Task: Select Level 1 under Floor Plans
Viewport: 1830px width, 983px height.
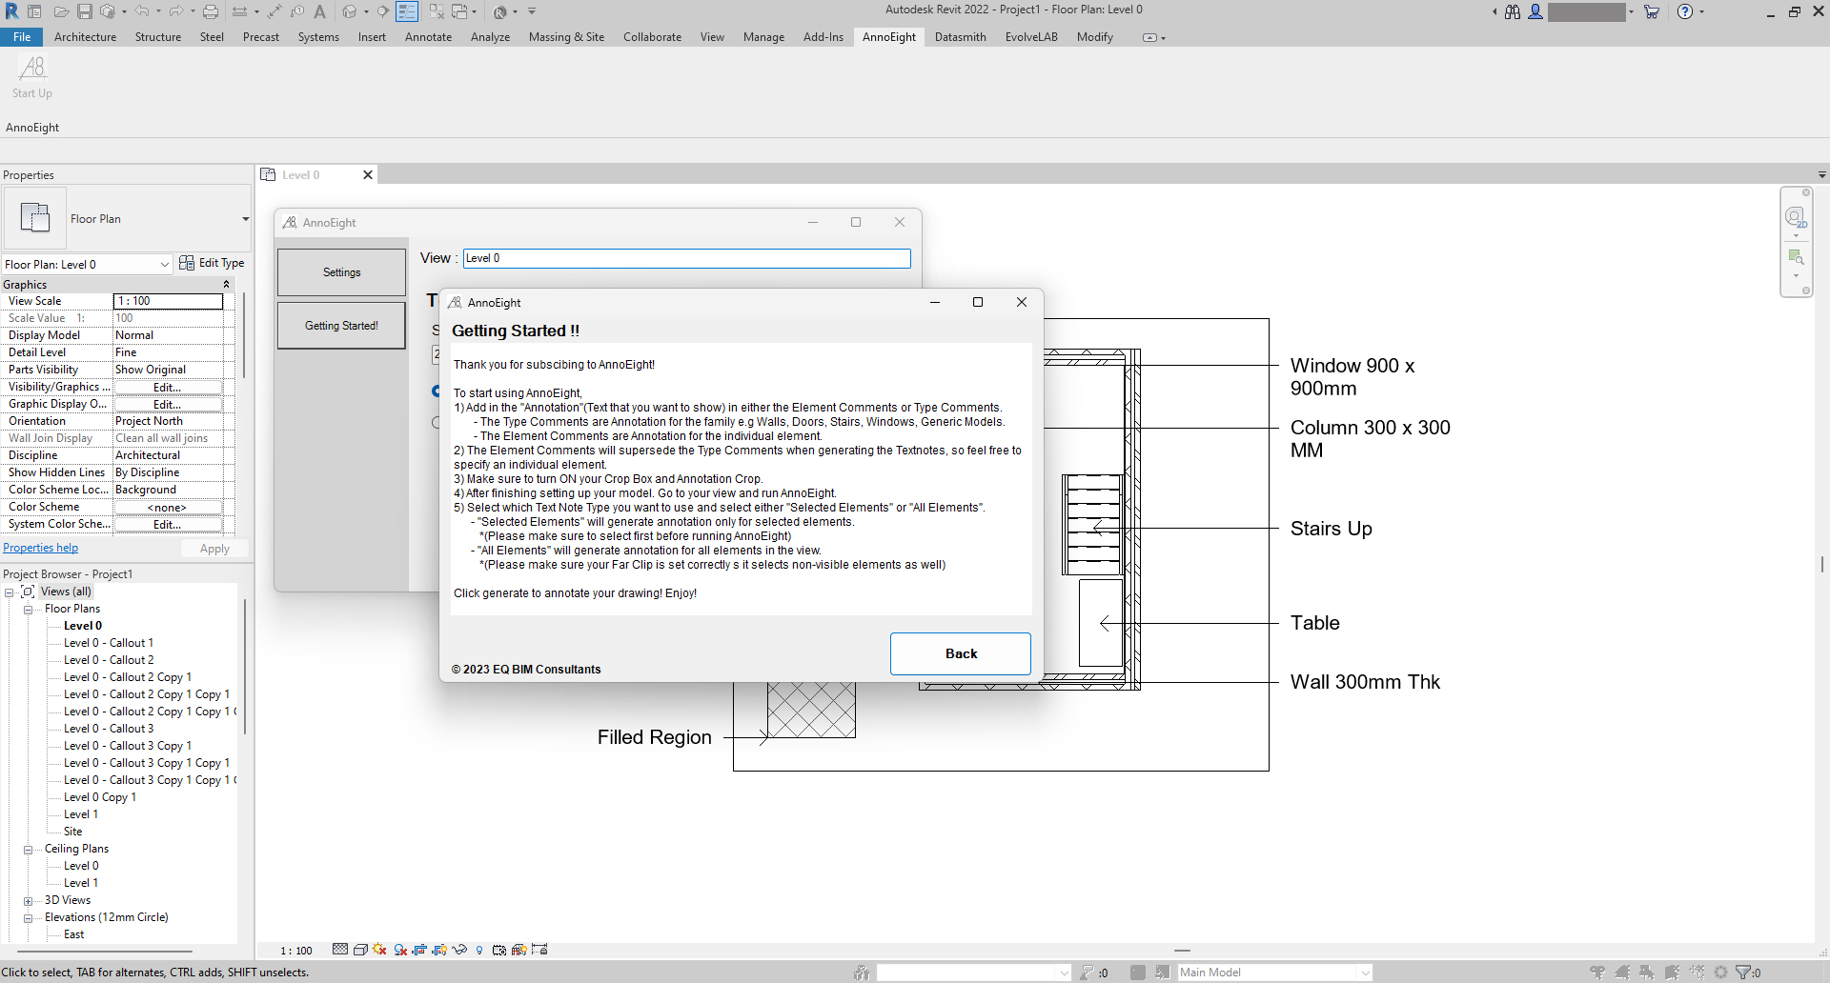Action: pos(80,814)
